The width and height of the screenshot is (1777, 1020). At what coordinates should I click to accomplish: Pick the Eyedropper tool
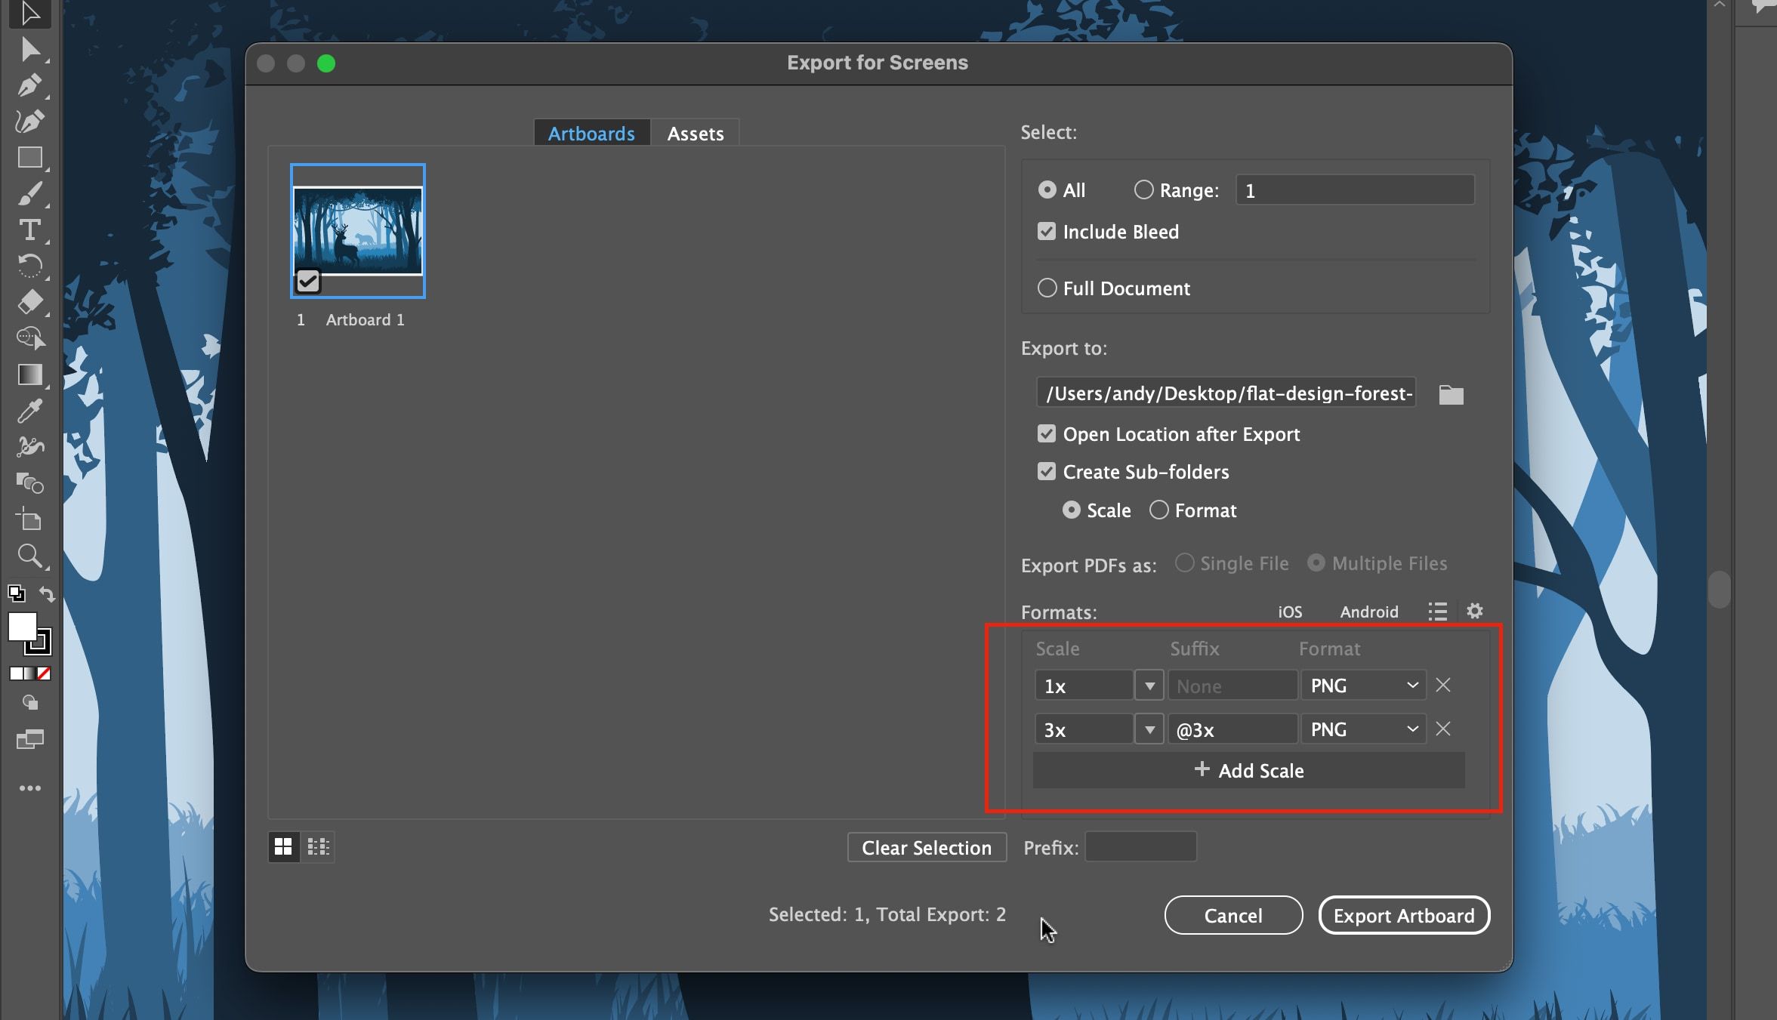click(x=29, y=411)
